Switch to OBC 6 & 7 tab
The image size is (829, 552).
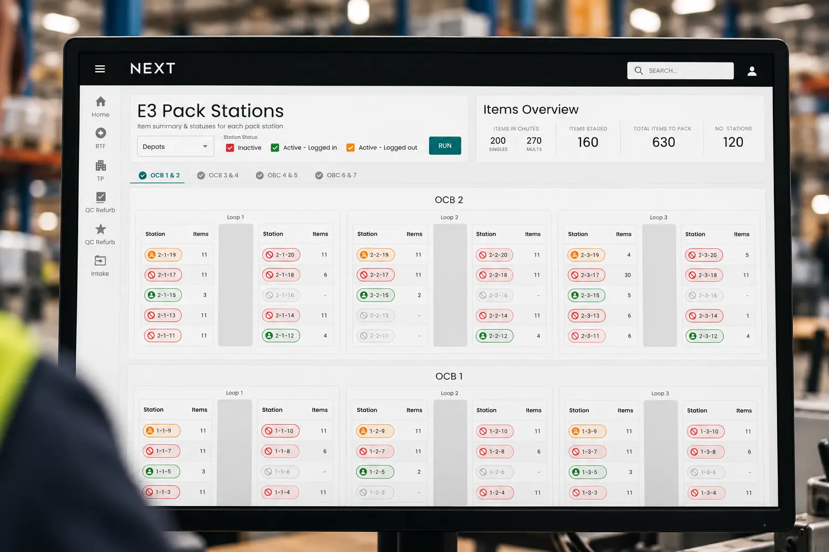[336, 176]
